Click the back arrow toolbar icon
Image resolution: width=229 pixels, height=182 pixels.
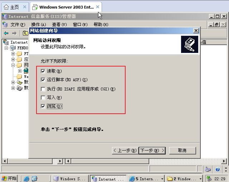coord(6,33)
